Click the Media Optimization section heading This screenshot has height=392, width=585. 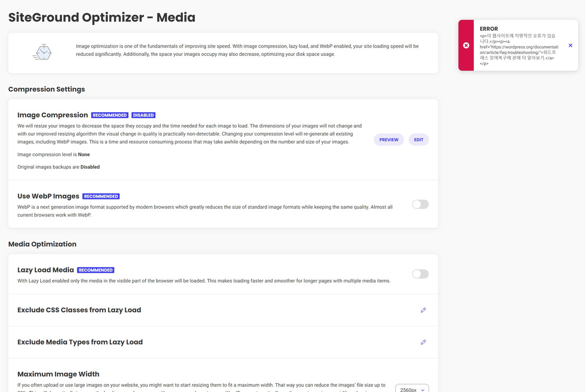42,244
